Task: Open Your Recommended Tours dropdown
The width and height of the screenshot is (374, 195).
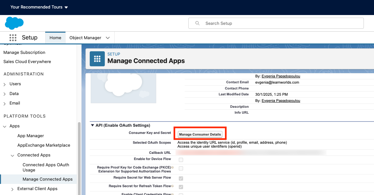Action: tap(39, 7)
